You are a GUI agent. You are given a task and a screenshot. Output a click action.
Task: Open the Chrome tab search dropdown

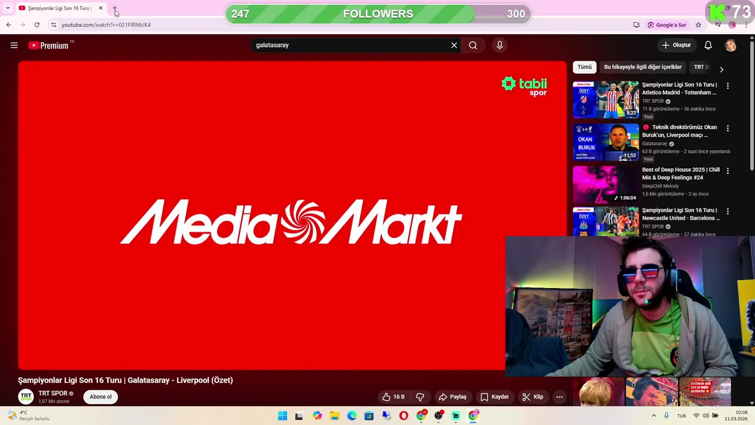8,8
